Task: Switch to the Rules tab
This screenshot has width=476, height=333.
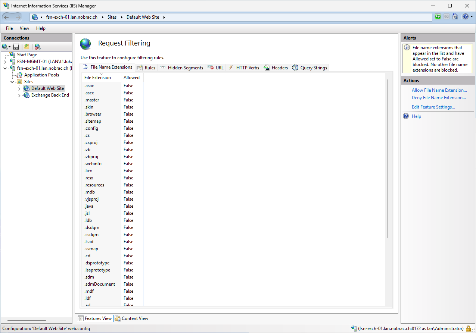Action: 146,67
